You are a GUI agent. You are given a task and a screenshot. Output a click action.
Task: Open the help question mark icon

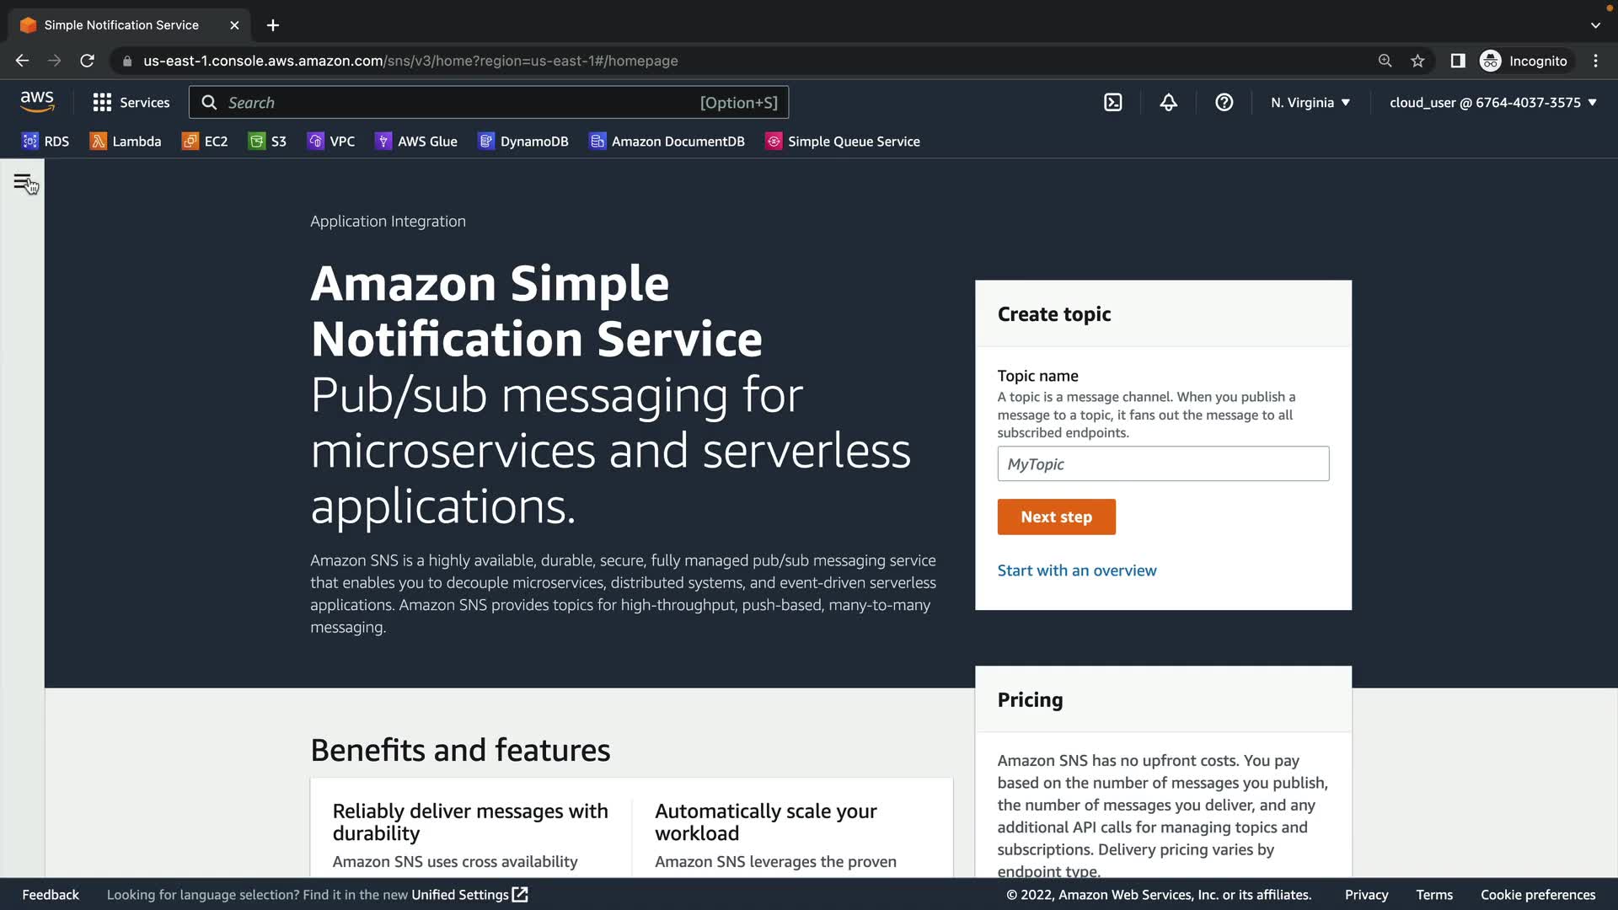[x=1224, y=103]
